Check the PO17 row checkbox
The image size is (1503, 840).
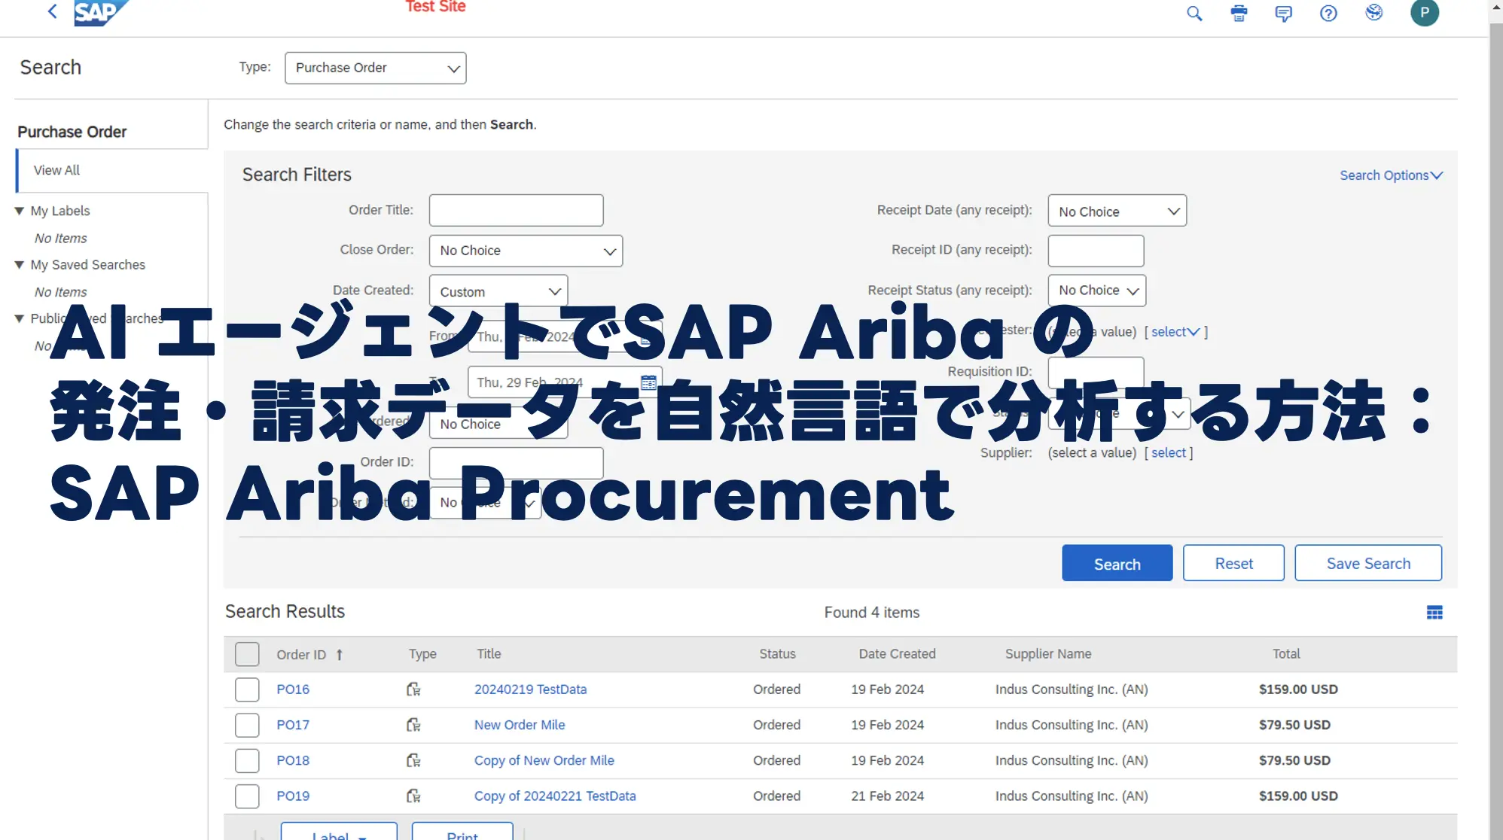click(x=247, y=725)
